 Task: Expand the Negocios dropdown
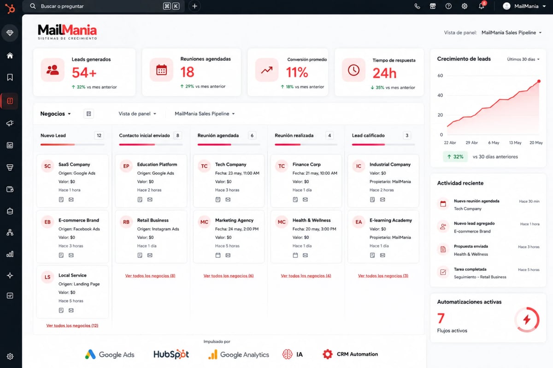point(55,113)
